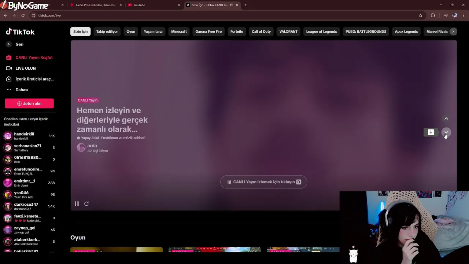Pause the live stream preview
Viewport: 469px width, 264px height.
click(77, 204)
